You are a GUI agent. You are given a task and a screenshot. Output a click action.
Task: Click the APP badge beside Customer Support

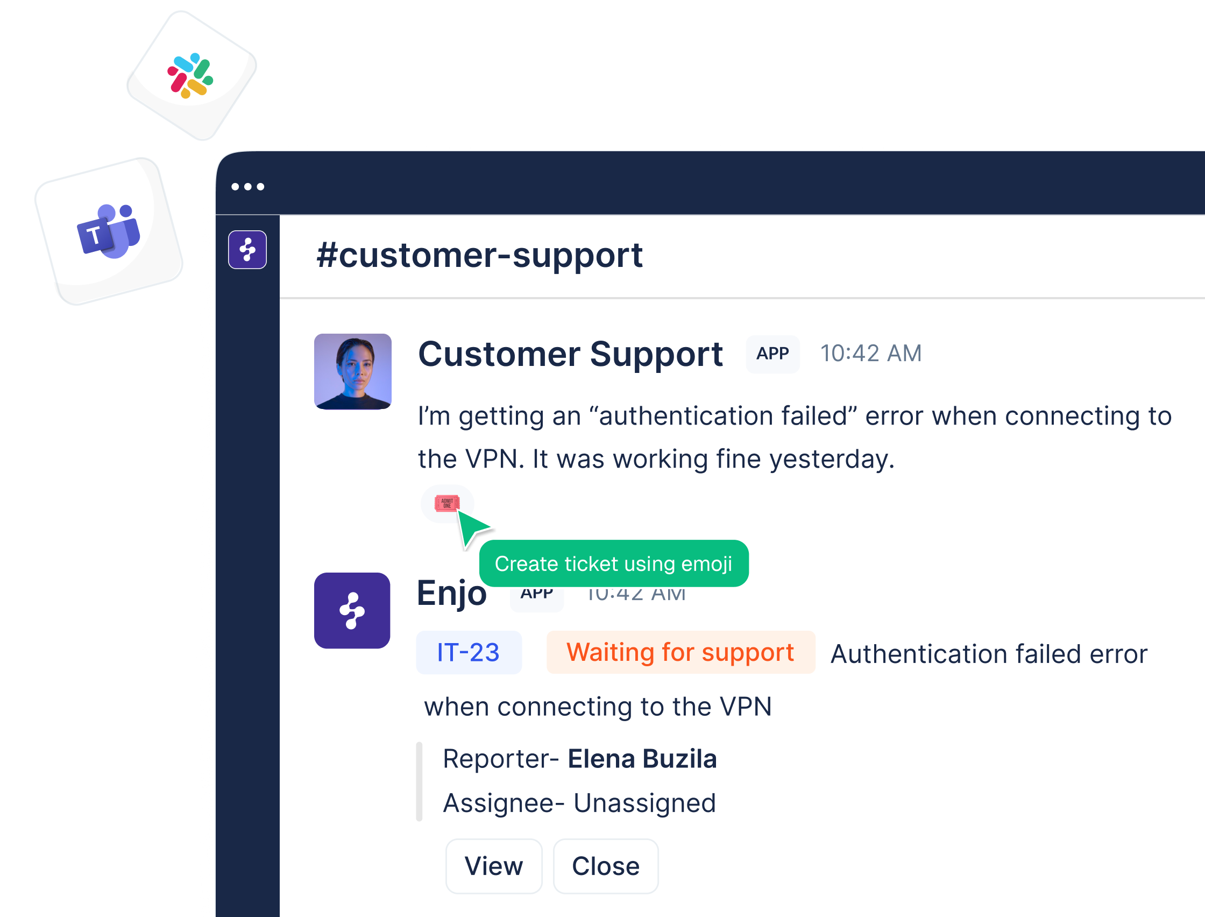[x=772, y=354]
